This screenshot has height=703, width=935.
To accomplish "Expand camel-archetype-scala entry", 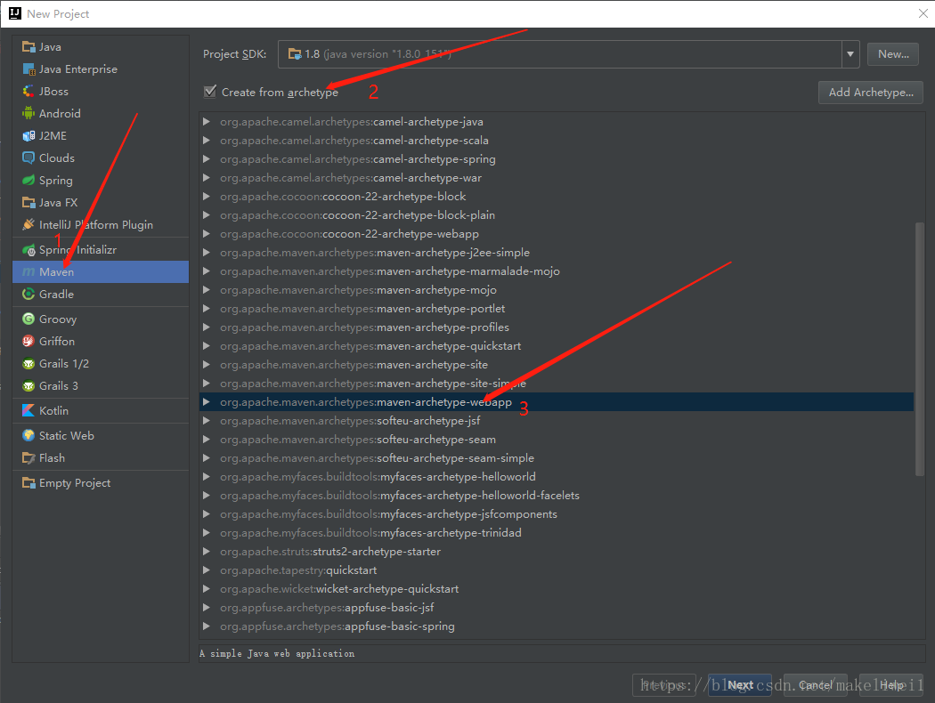I will [x=207, y=141].
